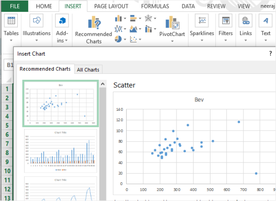Switch to the HOME ribbon tab
Viewport: 276px width, 201px height.
[44, 6]
